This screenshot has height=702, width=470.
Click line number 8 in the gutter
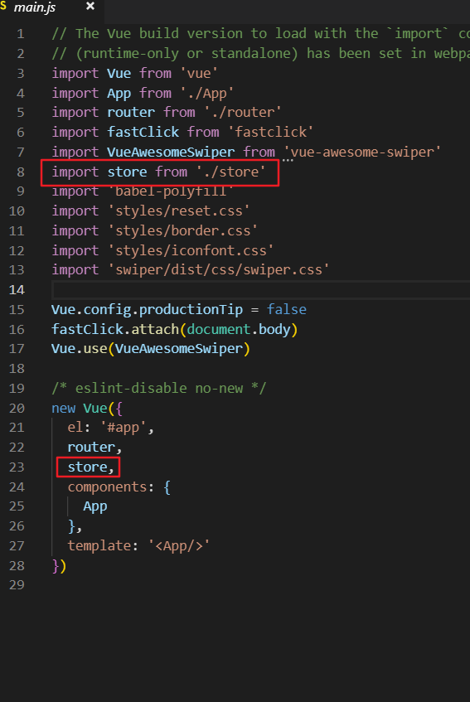click(x=20, y=172)
